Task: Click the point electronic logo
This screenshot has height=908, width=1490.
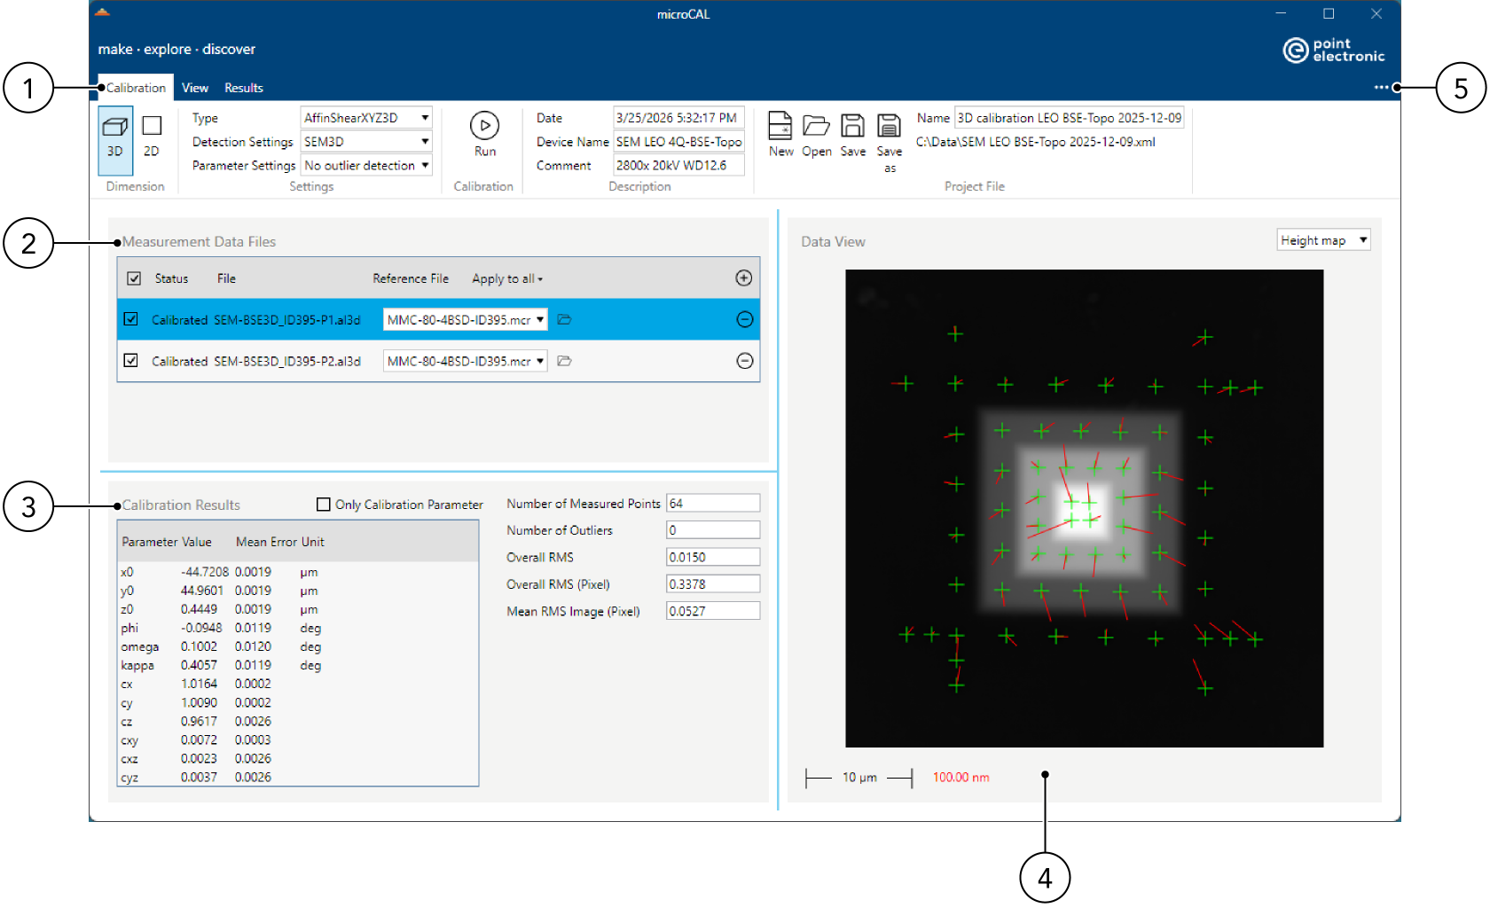Action: tap(1334, 50)
